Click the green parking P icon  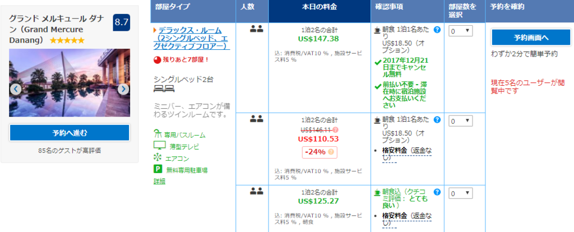pos(158,169)
